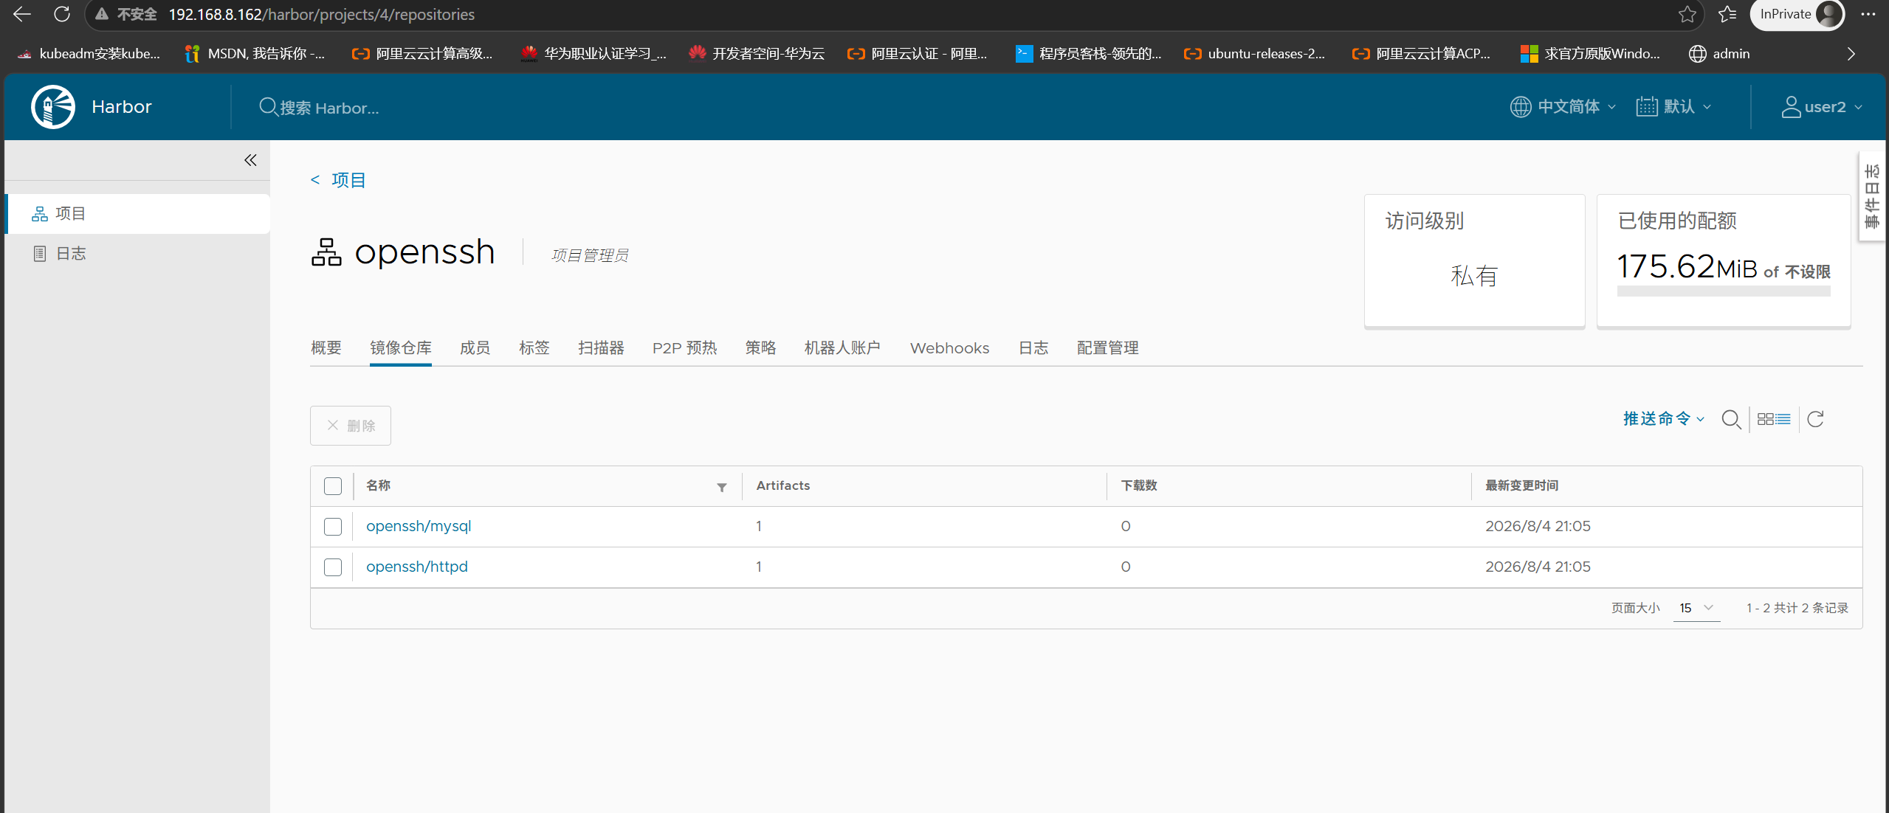Switch to the 概要 tab
1889x813 pixels.
tap(326, 348)
